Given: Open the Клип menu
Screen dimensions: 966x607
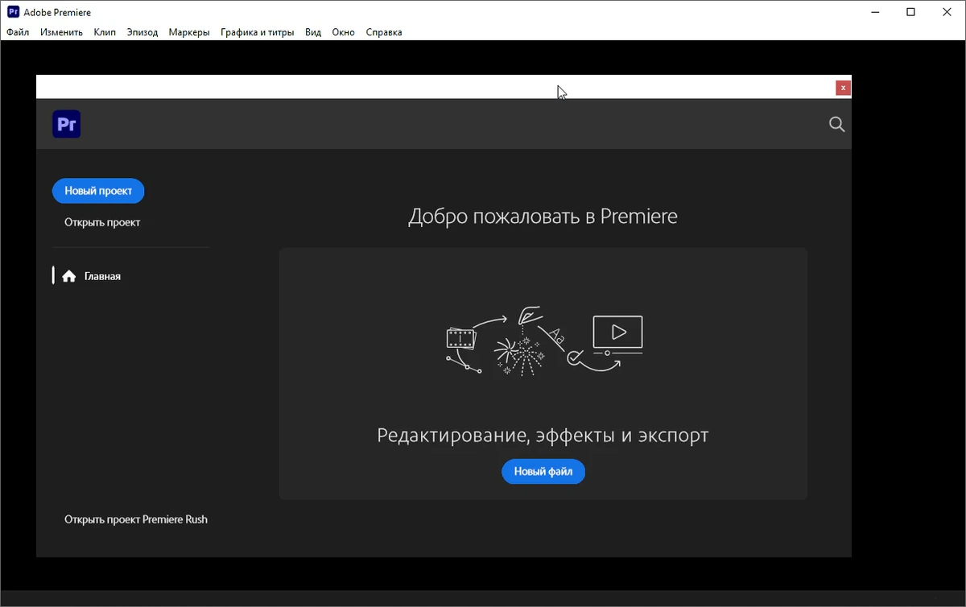Looking at the screenshot, I should point(105,32).
